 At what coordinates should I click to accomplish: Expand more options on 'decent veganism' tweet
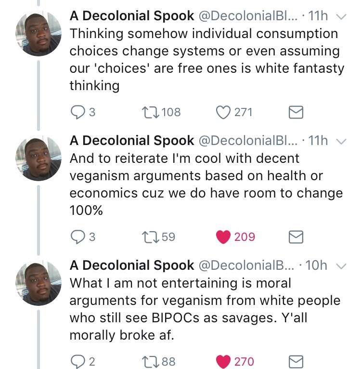coord(341,141)
